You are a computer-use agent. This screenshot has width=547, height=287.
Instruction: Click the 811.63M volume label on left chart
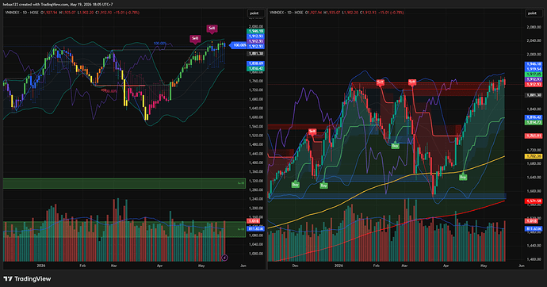(x=256, y=229)
